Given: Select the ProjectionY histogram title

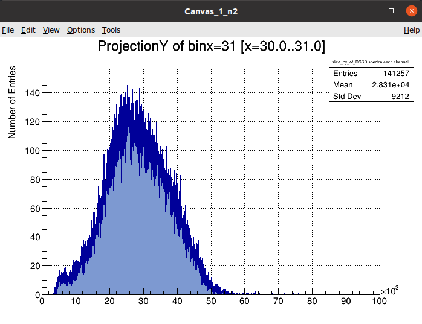Looking at the screenshot, I should [x=212, y=47].
